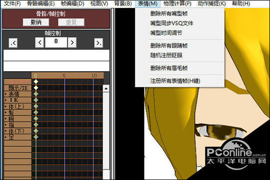Screen dimensions: 270x180
Task: Click frame 10 on the timeline ruler
Action: pos(94,76)
